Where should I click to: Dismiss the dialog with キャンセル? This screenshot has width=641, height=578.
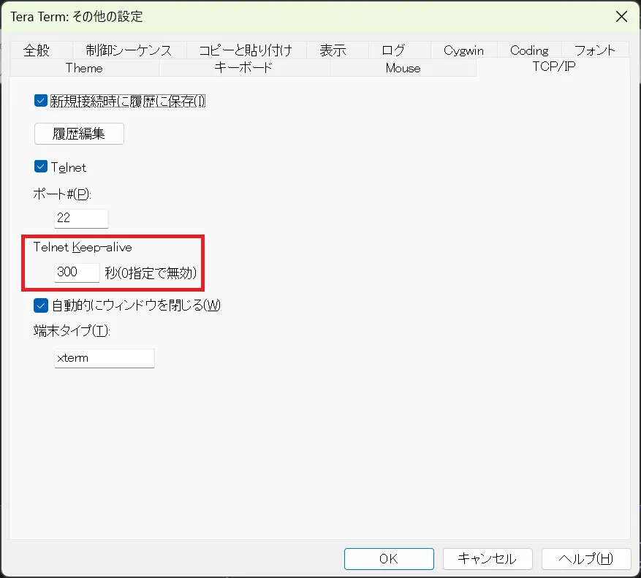point(487,558)
